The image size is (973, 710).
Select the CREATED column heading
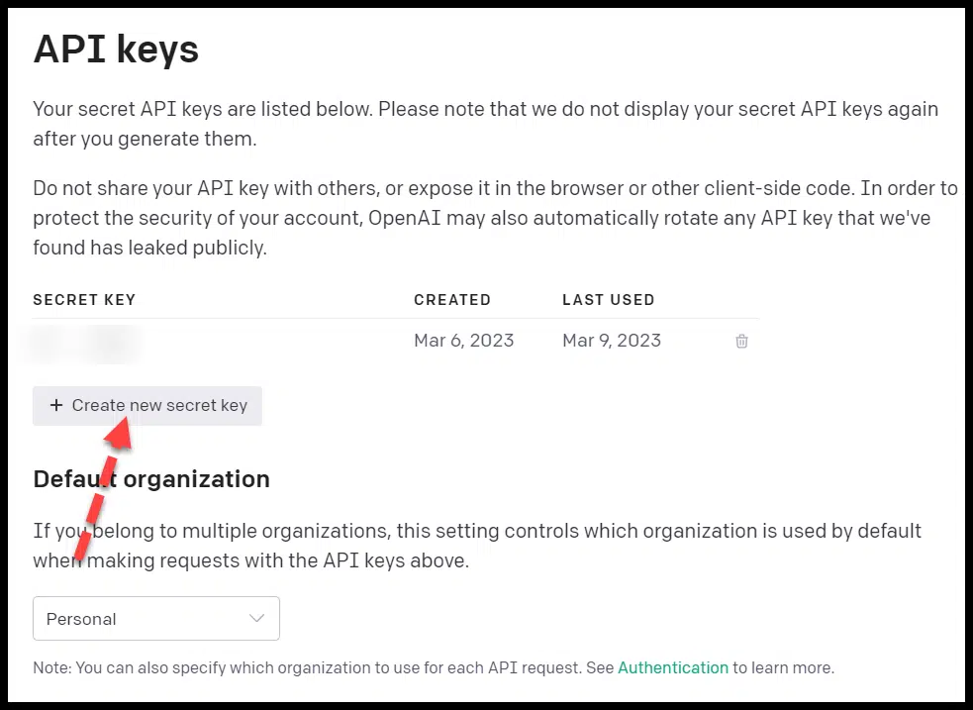pyautogui.click(x=452, y=300)
